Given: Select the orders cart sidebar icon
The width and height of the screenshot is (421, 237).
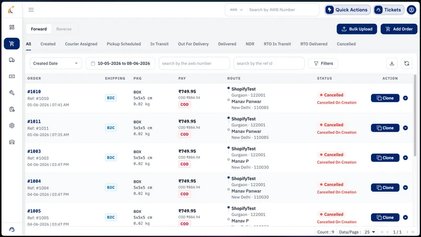Looking at the screenshot, I should 12,44.
